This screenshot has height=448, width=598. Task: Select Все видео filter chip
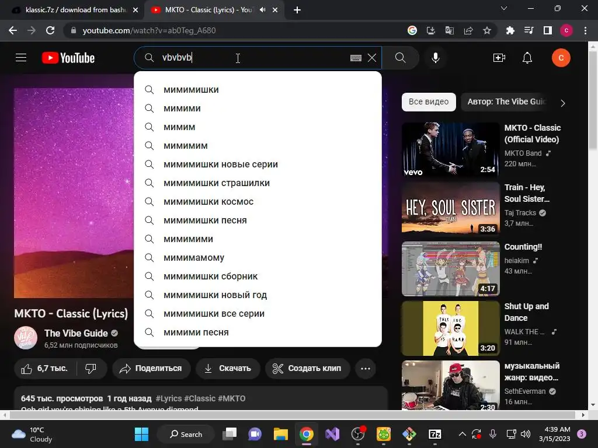tap(429, 102)
